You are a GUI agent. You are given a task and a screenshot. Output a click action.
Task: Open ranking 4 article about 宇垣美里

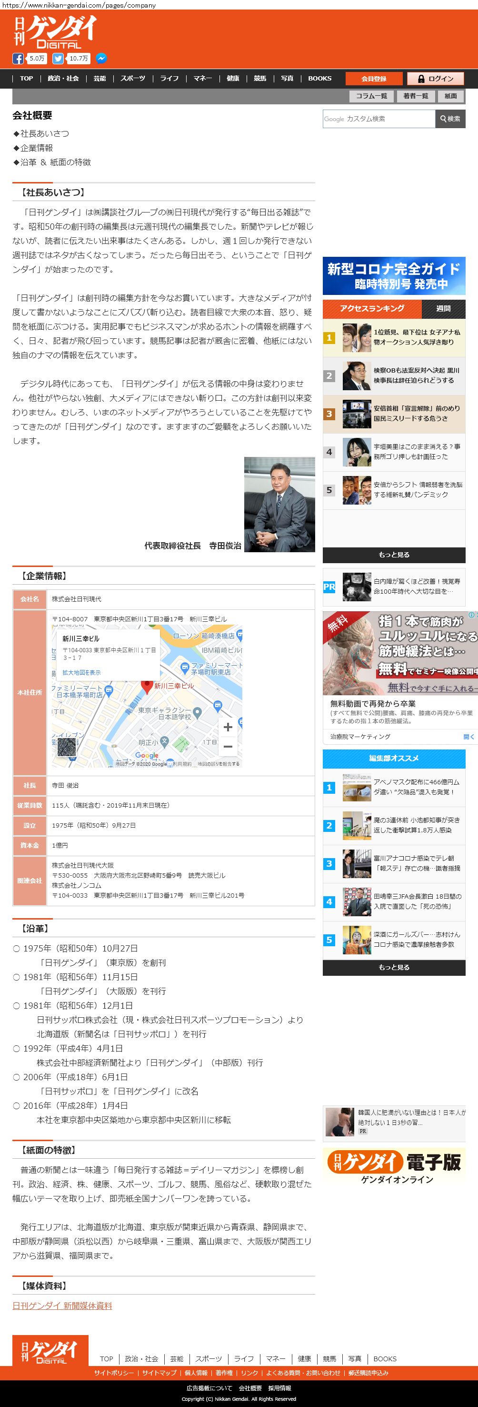(394, 452)
